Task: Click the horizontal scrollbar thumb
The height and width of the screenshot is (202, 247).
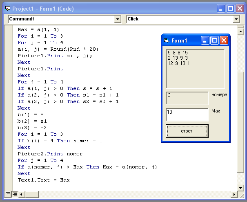Action: click(x=32, y=194)
